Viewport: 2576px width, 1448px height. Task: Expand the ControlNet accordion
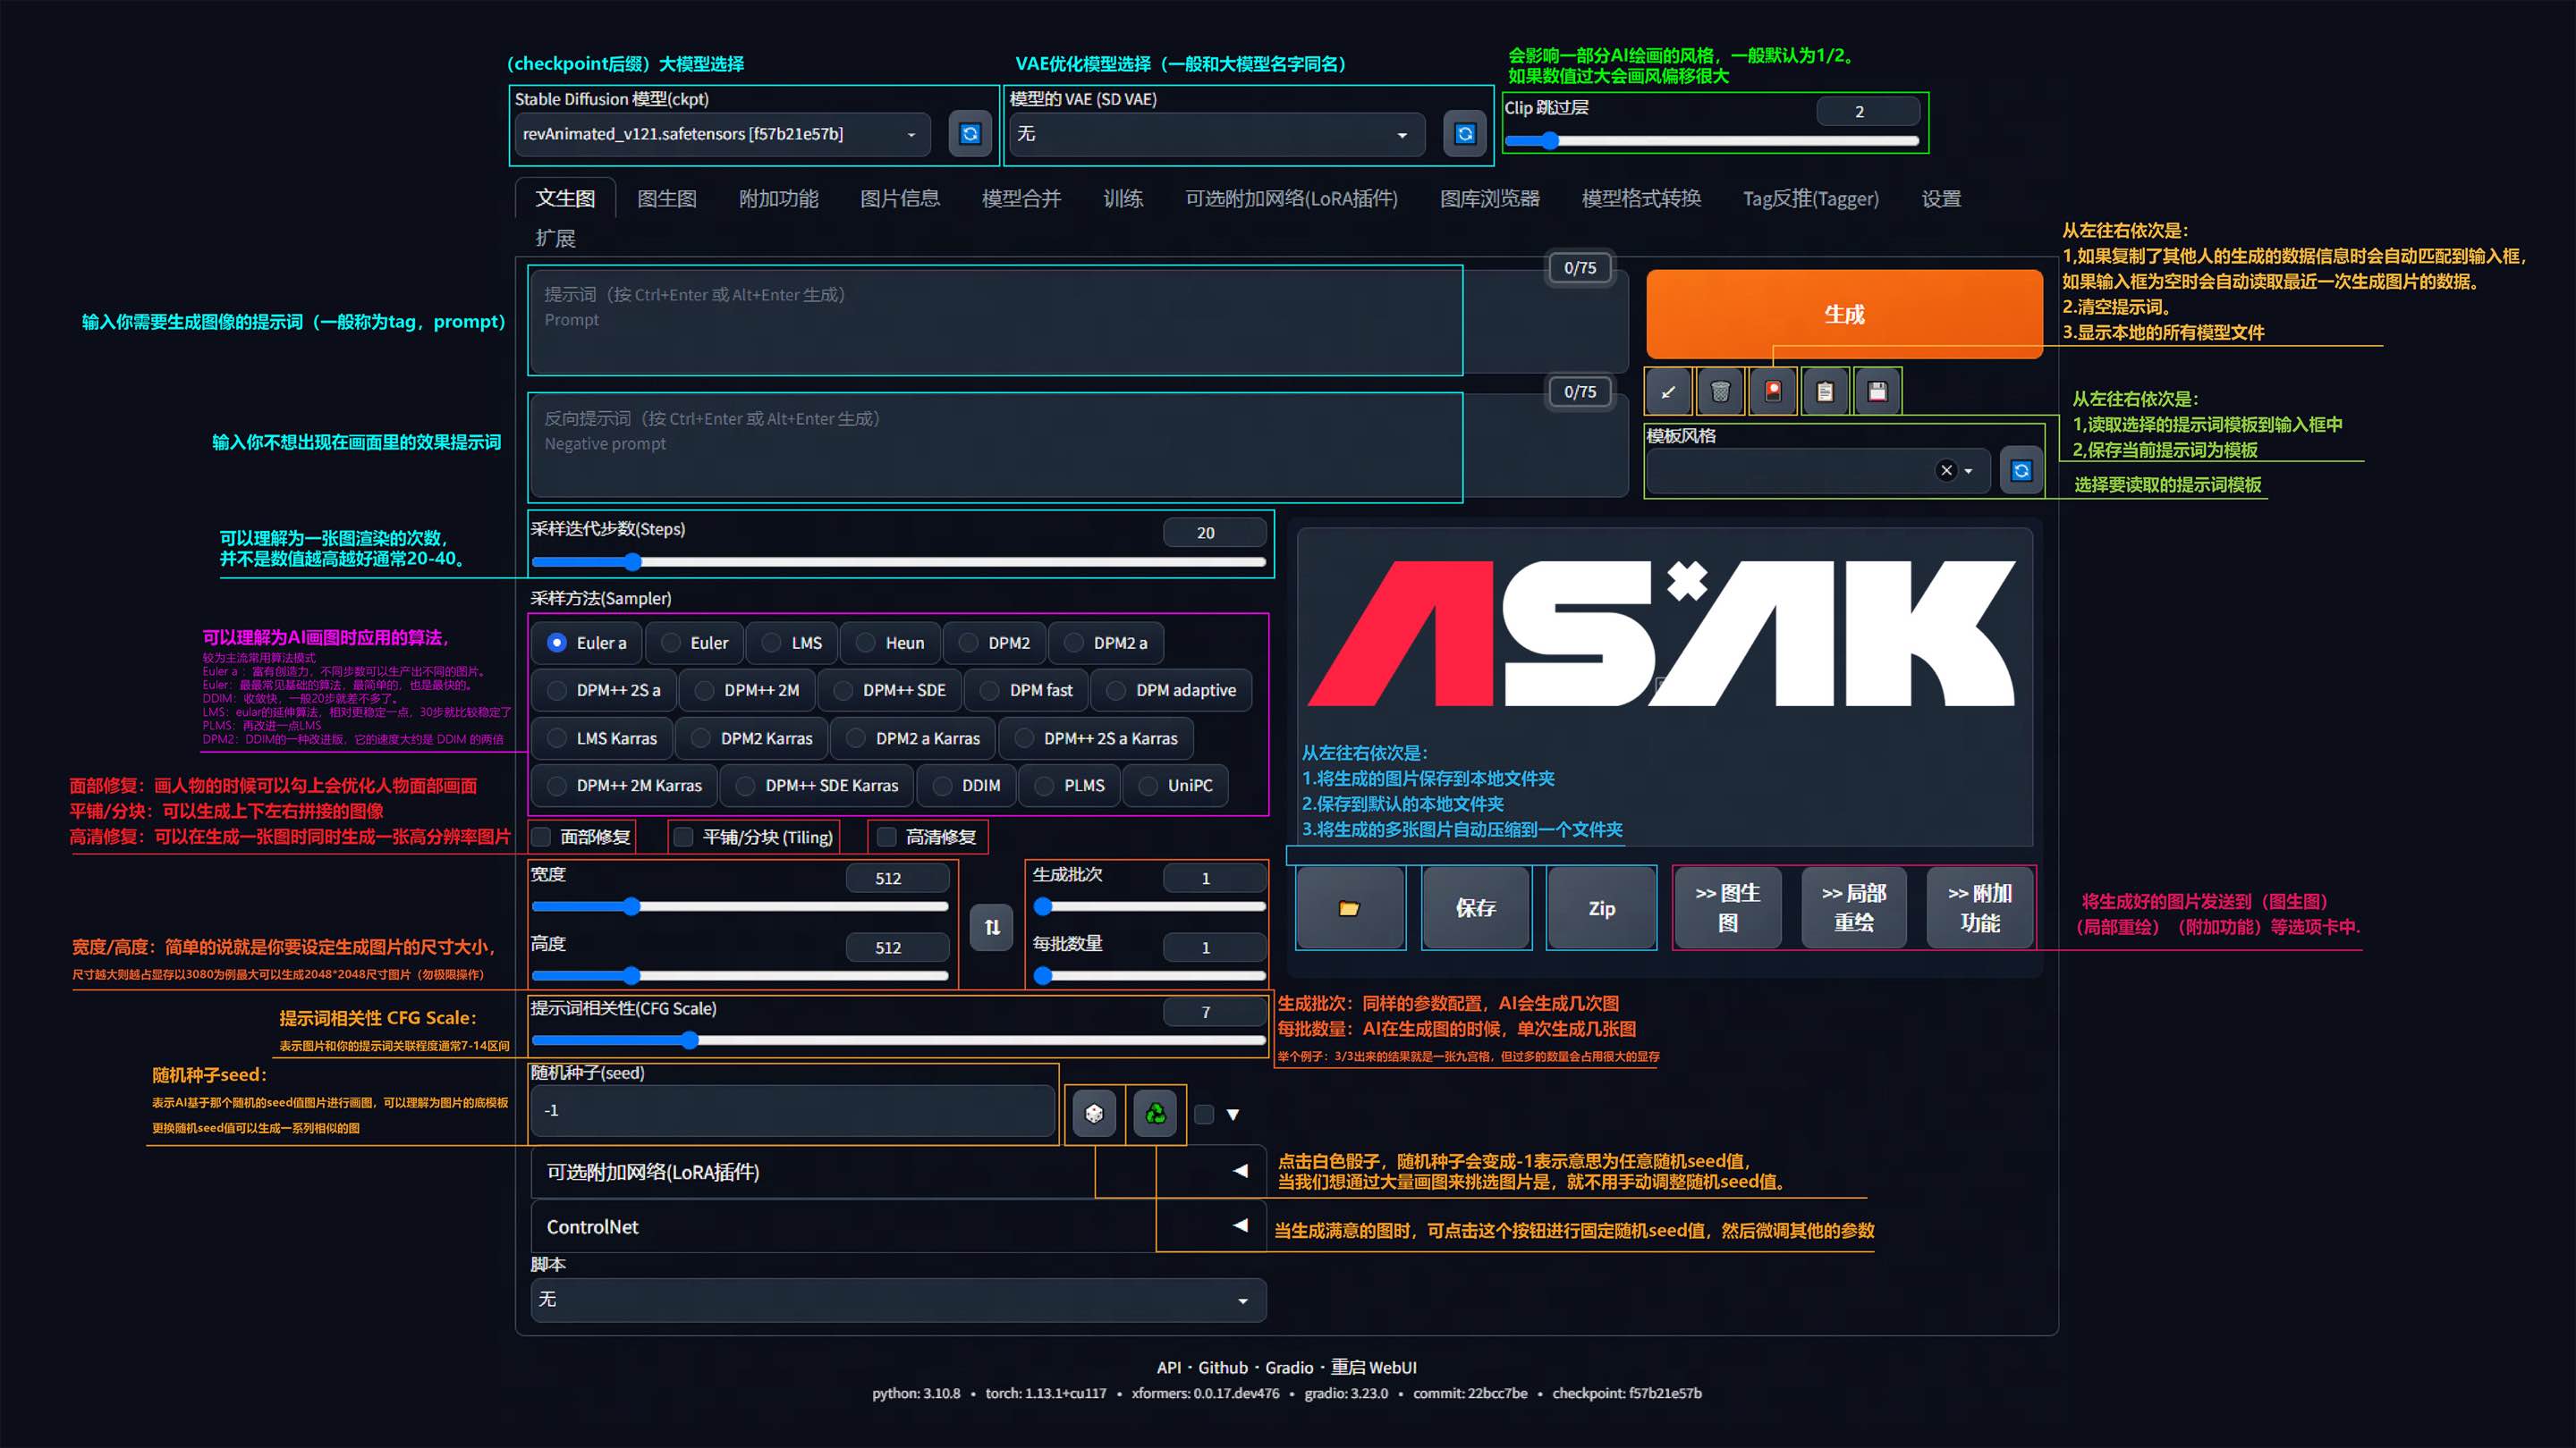point(898,1227)
